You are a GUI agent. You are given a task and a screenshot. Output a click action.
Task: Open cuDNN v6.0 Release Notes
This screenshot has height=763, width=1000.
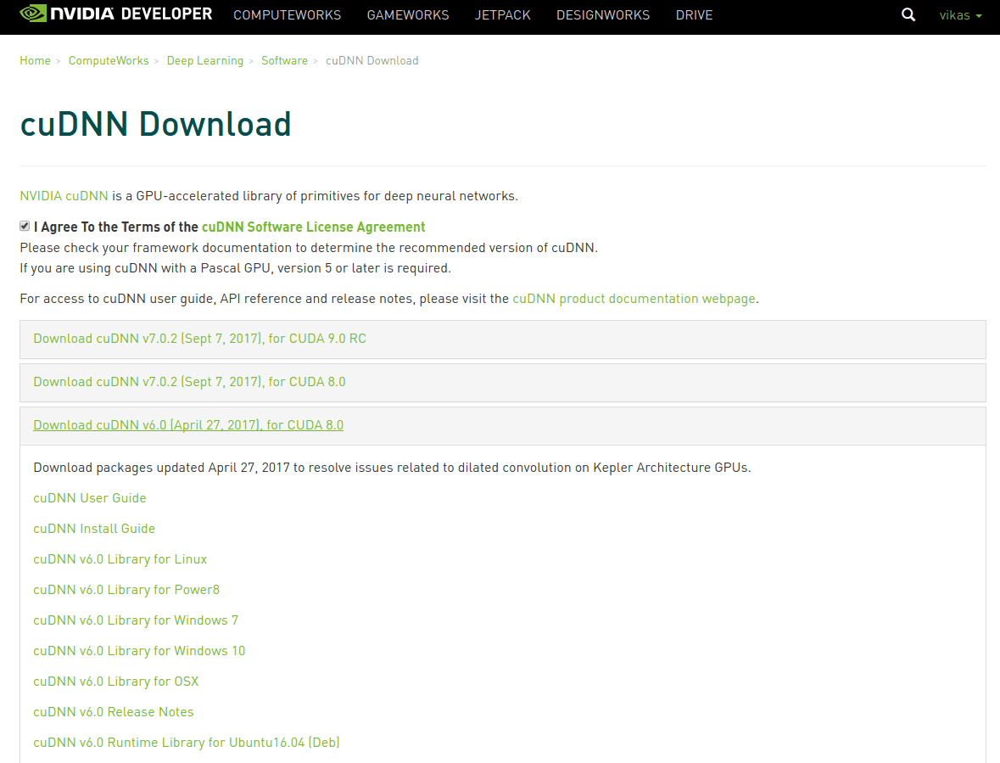(x=113, y=713)
